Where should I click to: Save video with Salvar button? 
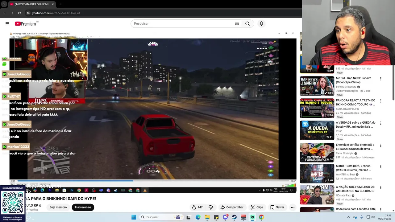coord(277,207)
